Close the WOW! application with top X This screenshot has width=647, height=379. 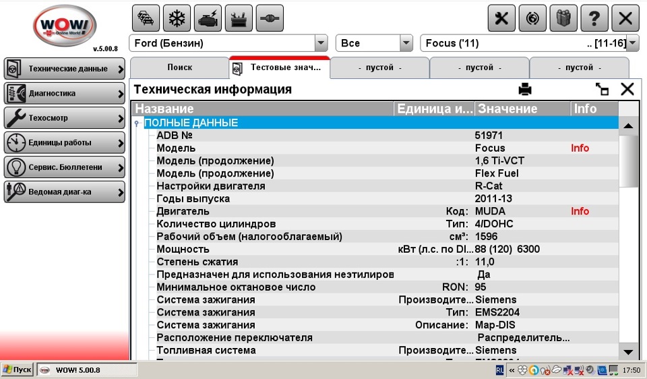tap(625, 18)
